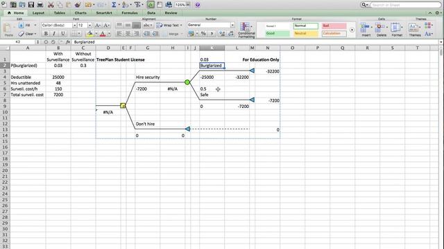This screenshot has height=249, width=444.
Task: Select the green chance node circle
Action: [x=187, y=82]
